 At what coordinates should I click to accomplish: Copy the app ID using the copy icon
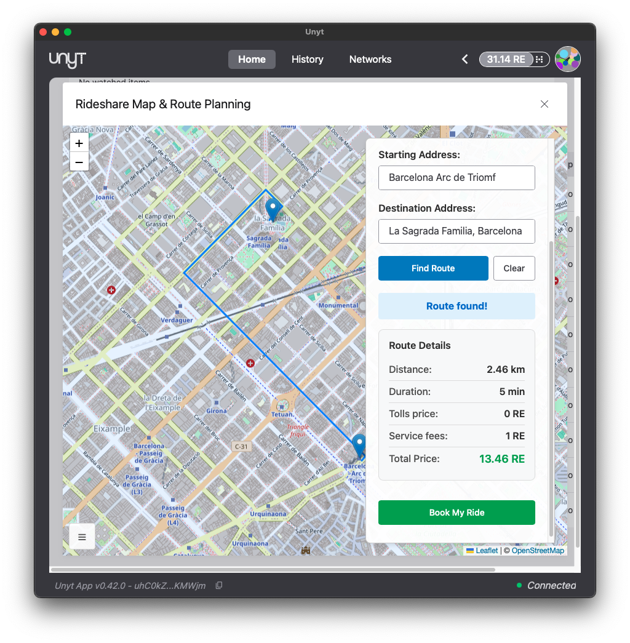[219, 586]
